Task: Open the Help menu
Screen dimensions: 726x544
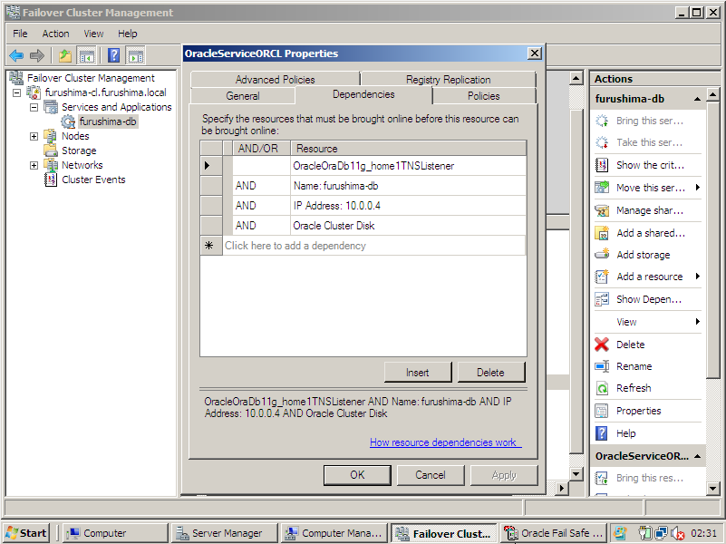Action: pyautogui.click(x=127, y=34)
